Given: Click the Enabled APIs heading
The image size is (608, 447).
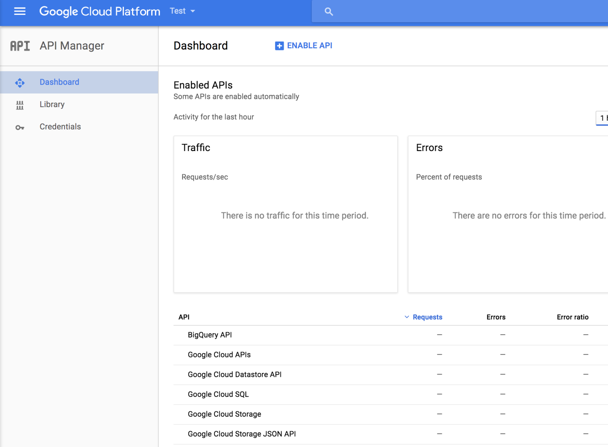Looking at the screenshot, I should (203, 85).
